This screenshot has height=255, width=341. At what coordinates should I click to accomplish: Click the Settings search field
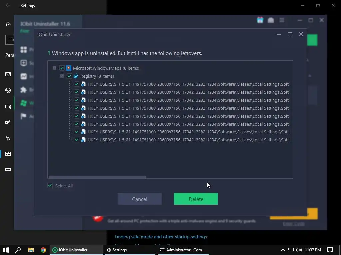10,40
